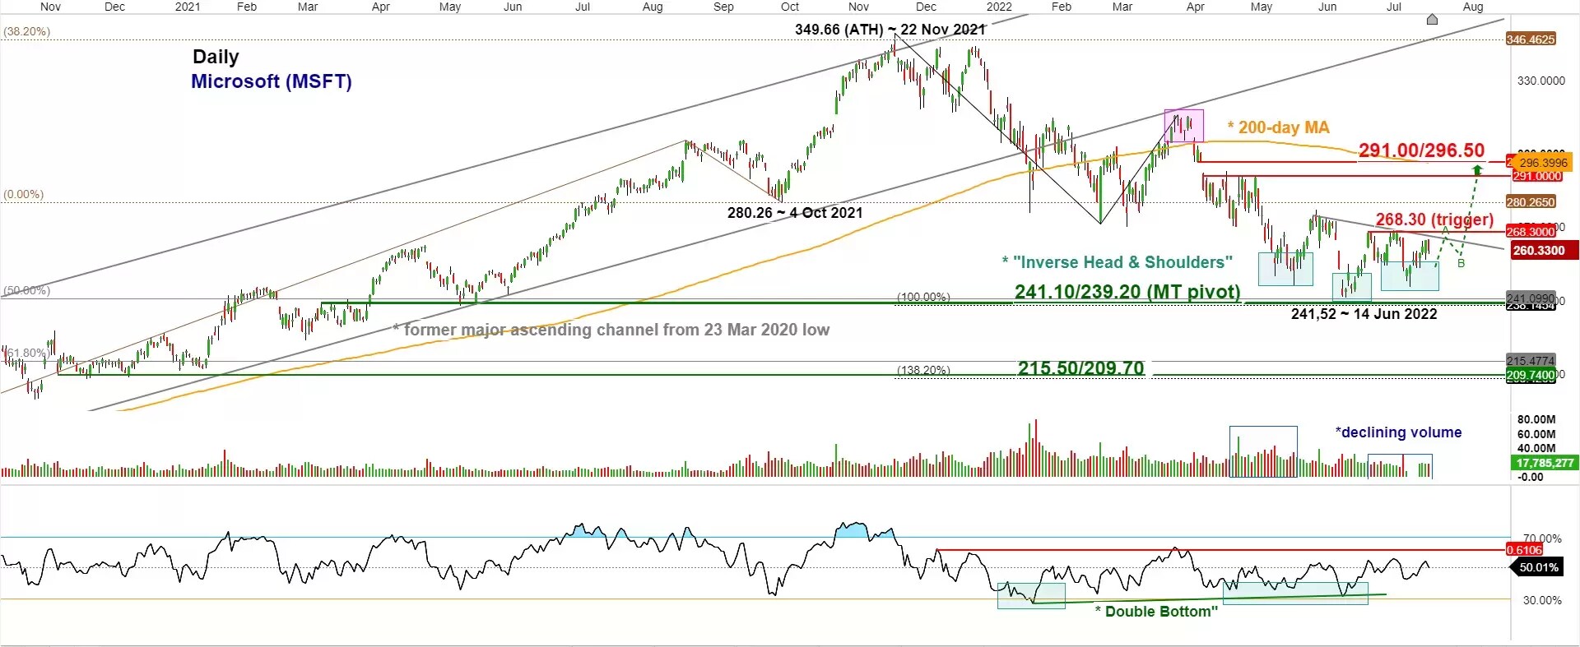
Task: Click the 346.4625 price axis tag
Action: click(1531, 39)
